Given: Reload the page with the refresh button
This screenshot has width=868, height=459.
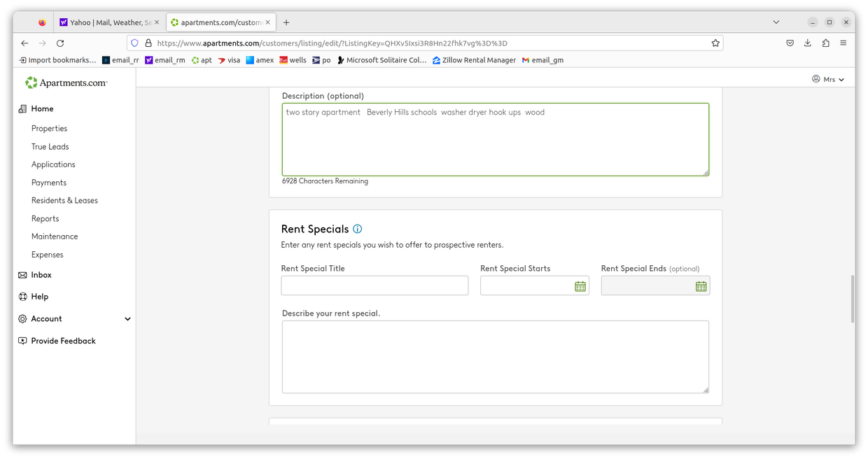Looking at the screenshot, I should 60,43.
